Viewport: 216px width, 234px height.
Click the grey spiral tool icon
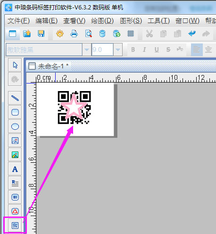15,79
